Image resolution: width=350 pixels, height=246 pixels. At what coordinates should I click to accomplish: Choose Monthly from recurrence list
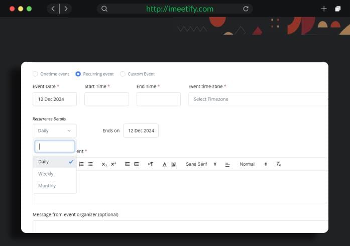(47, 186)
